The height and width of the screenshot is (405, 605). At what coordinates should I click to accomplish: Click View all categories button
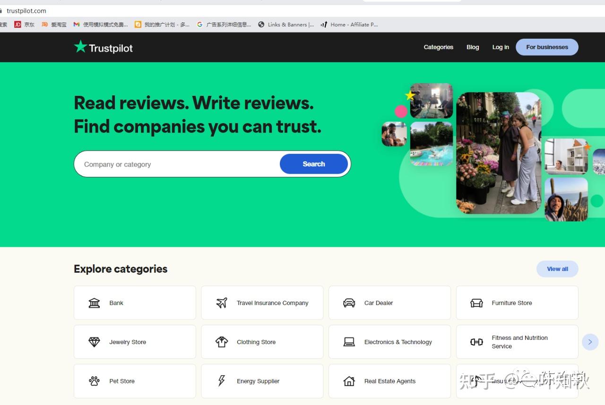pyautogui.click(x=557, y=269)
